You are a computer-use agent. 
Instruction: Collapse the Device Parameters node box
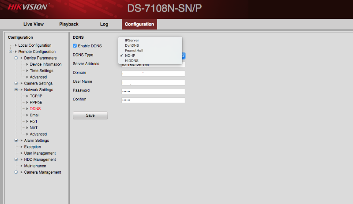[x=16, y=58]
